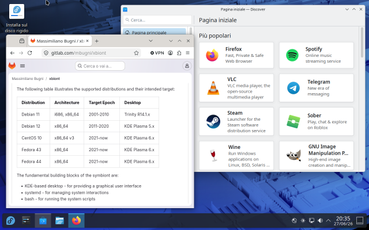Click the gitlab.com/mbugni/xbiont address bar
Viewport: 369px width, 230px height.
point(91,53)
